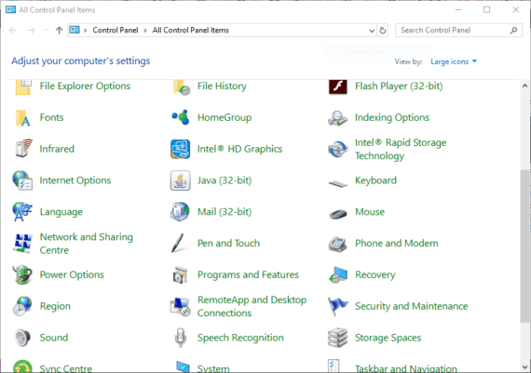Click the Phone and Modem icon
Screen dimensions: 531x373
click(337, 244)
